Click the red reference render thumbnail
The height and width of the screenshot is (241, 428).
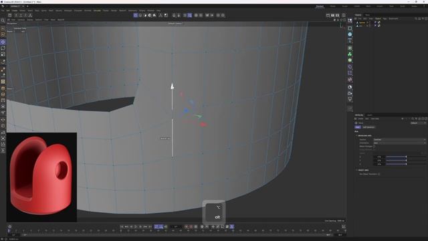41,177
